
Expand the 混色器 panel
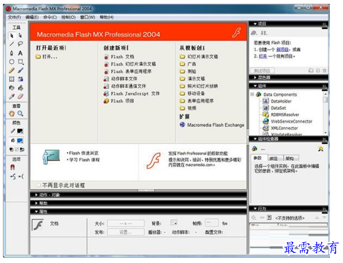[x=255, y=78]
